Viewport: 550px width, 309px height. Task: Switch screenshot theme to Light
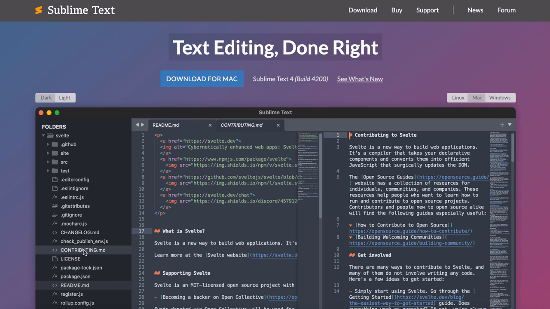[x=65, y=98]
